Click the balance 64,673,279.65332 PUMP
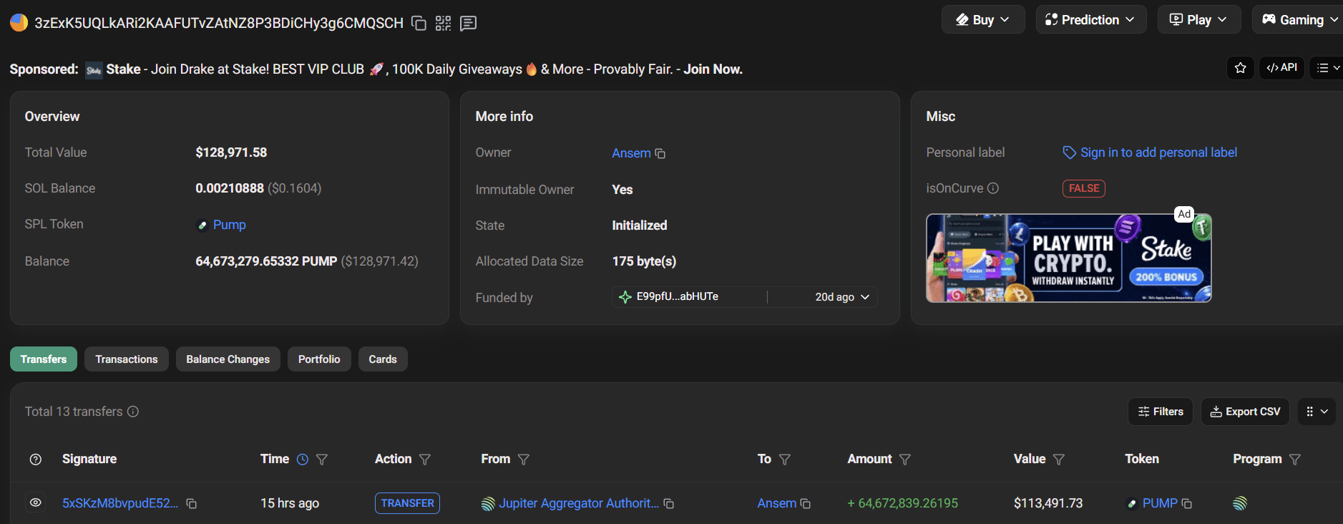The width and height of the screenshot is (1343, 524). coord(266,261)
